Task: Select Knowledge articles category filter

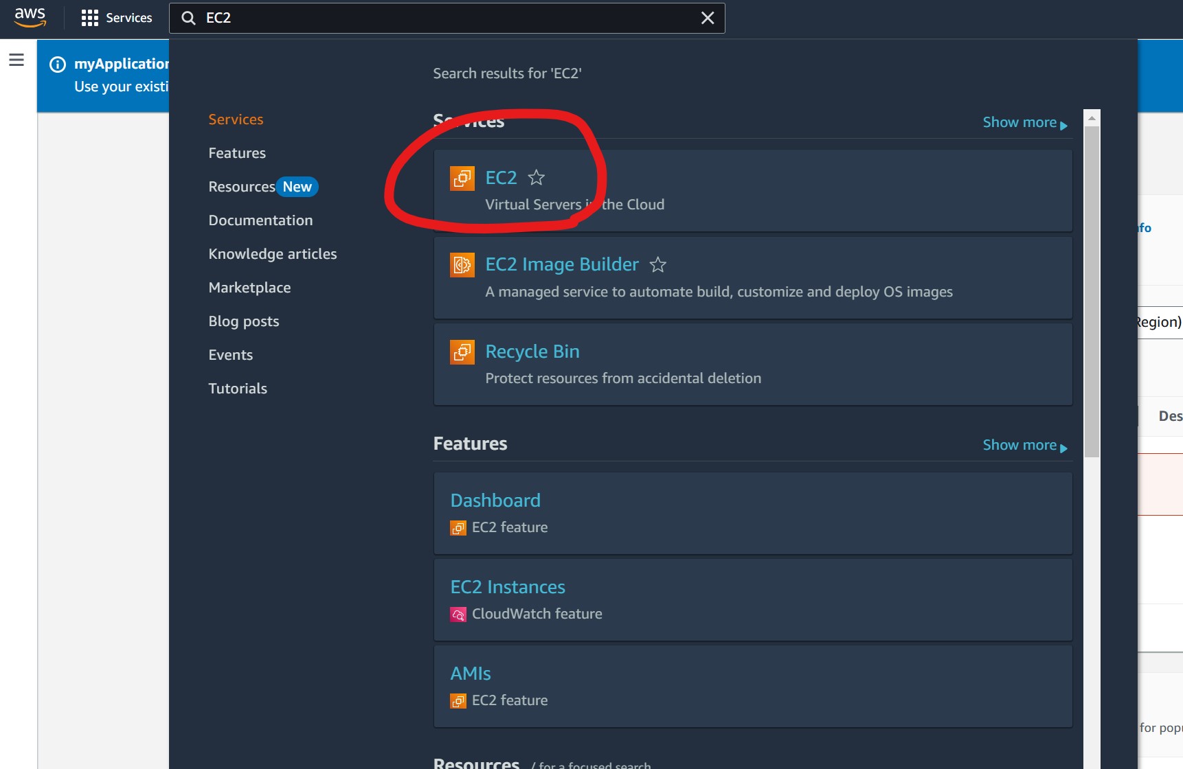Action: click(x=273, y=254)
